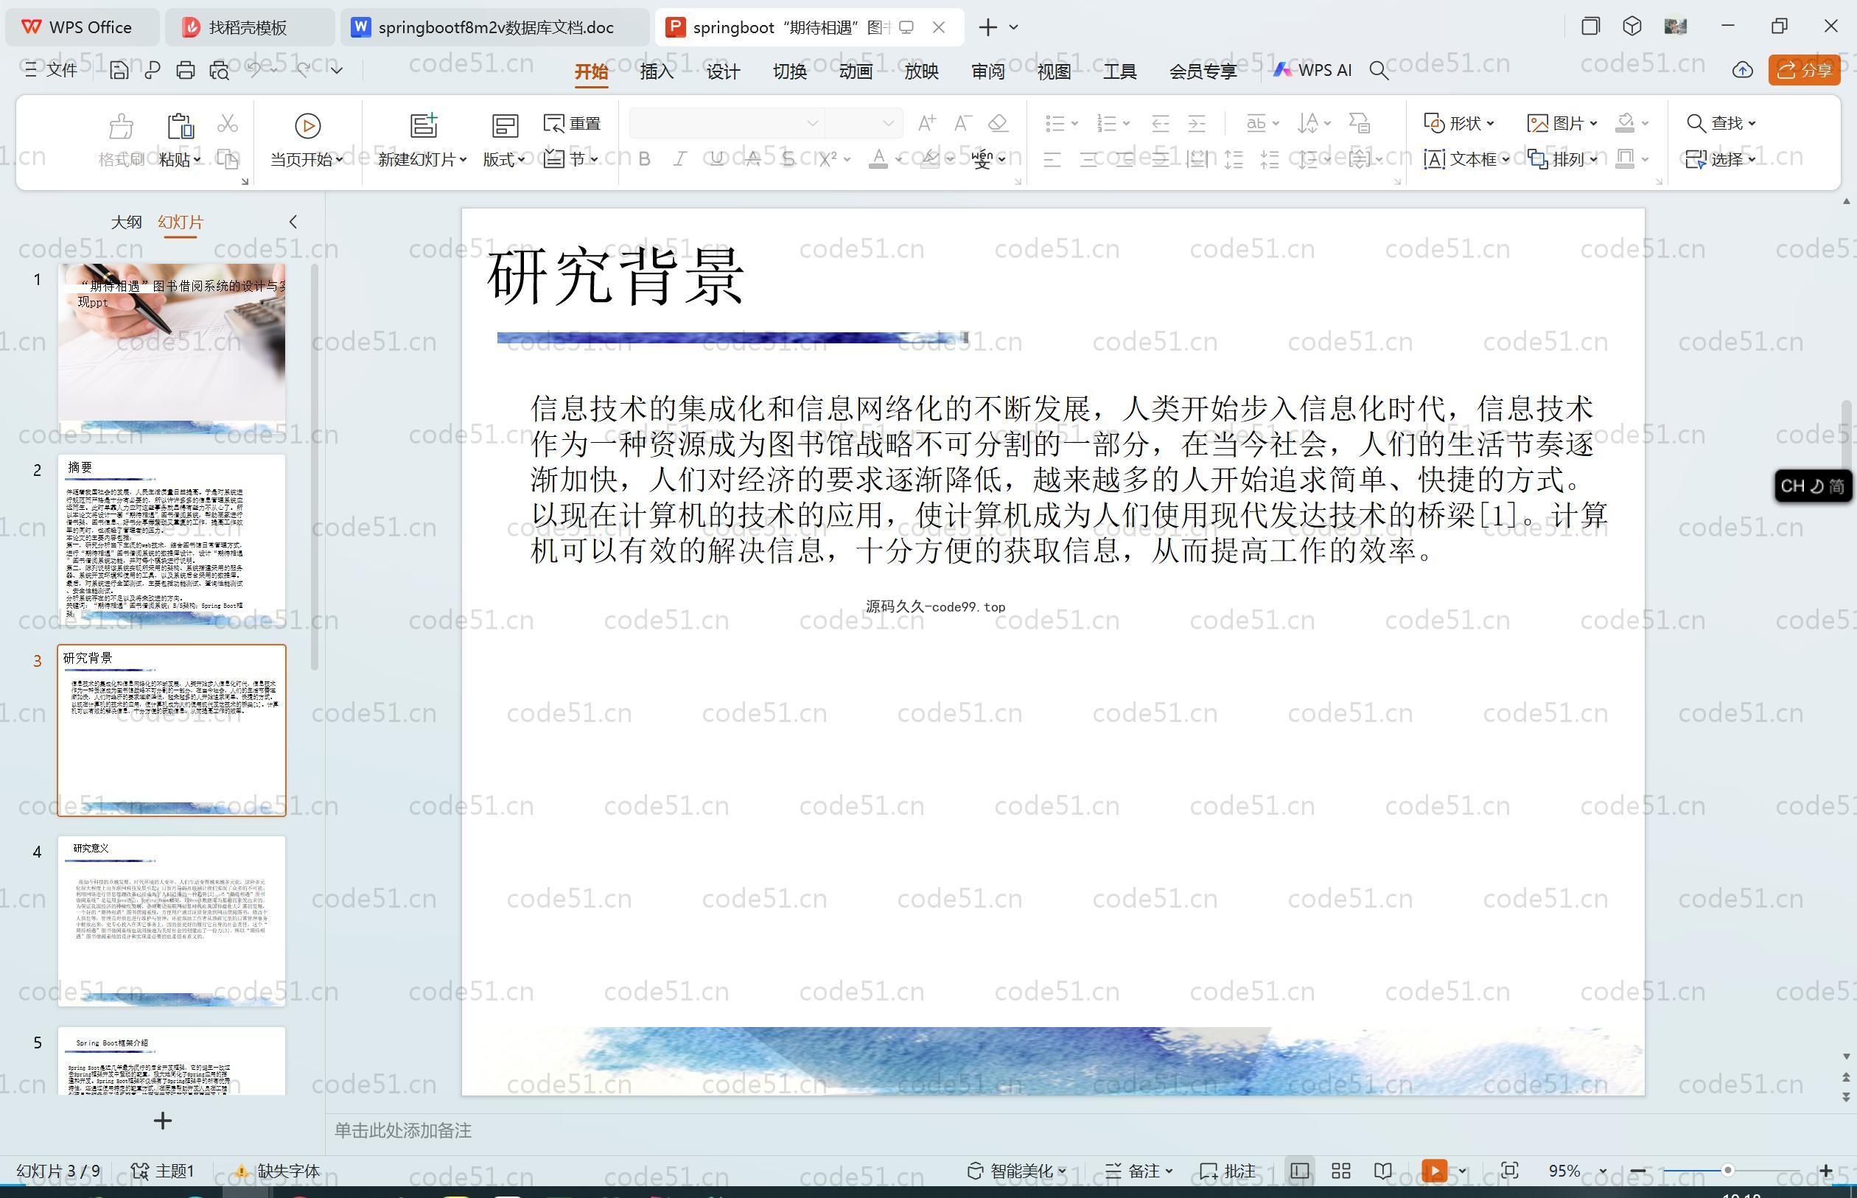Open the Print Preview icon
Image resolution: width=1857 pixels, height=1198 pixels.
(x=220, y=70)
